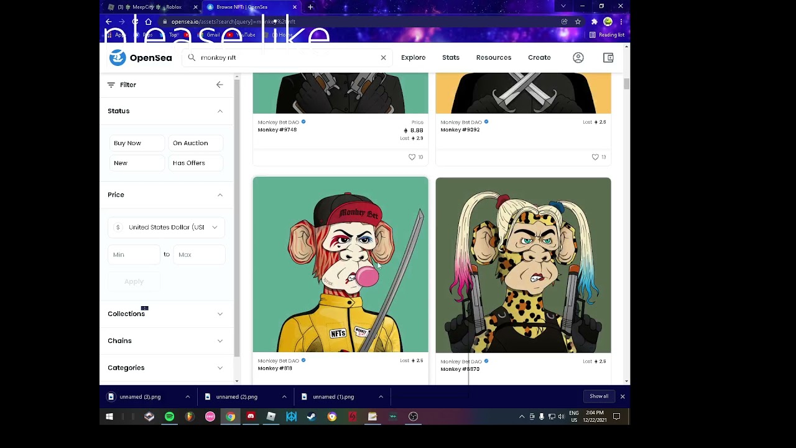Toggle the Has Offers status filter
The image size is (796, 448).
pos(195,163)
